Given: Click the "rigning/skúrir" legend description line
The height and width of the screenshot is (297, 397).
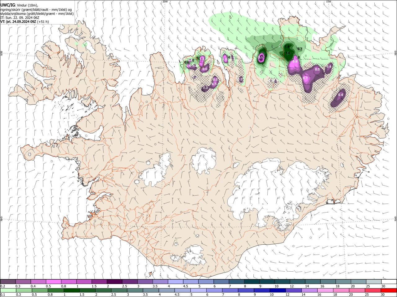Looking at the screenshot, I should click(x=36, y=10).
